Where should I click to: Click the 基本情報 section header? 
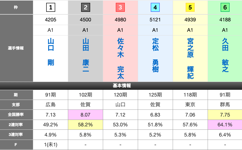[x=121, y=86]
